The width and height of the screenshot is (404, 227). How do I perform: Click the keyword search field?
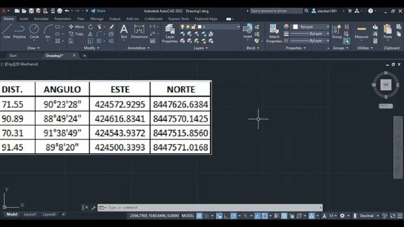pyautogui.click(x=276, y=11)
